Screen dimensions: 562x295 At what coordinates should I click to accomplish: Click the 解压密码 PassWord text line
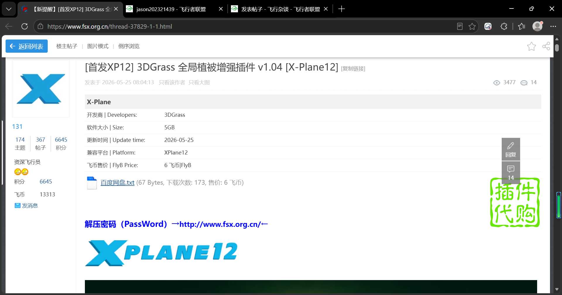(x=176, y=224)
